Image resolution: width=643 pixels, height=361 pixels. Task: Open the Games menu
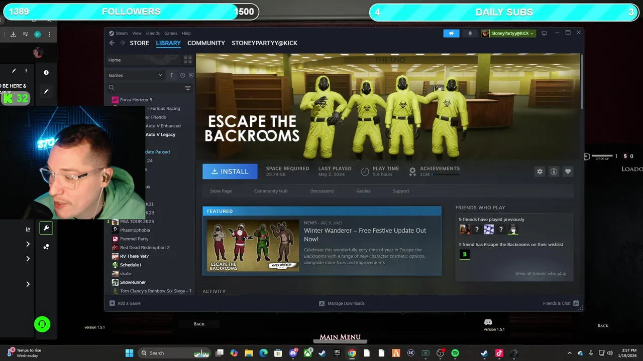point(171,33)
